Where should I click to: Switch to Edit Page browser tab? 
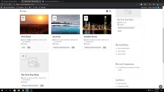pyautogui.click(x=11, y=1)
